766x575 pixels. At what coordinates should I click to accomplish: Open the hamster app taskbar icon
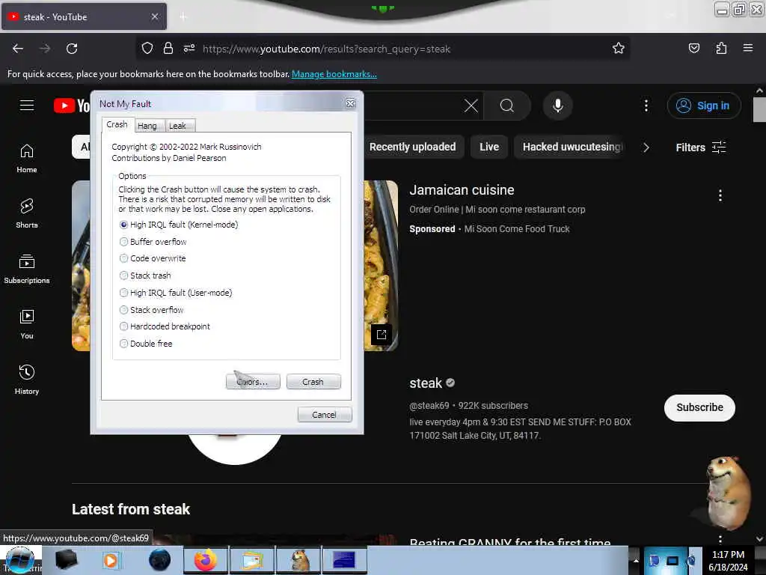(x=299, y=560)
